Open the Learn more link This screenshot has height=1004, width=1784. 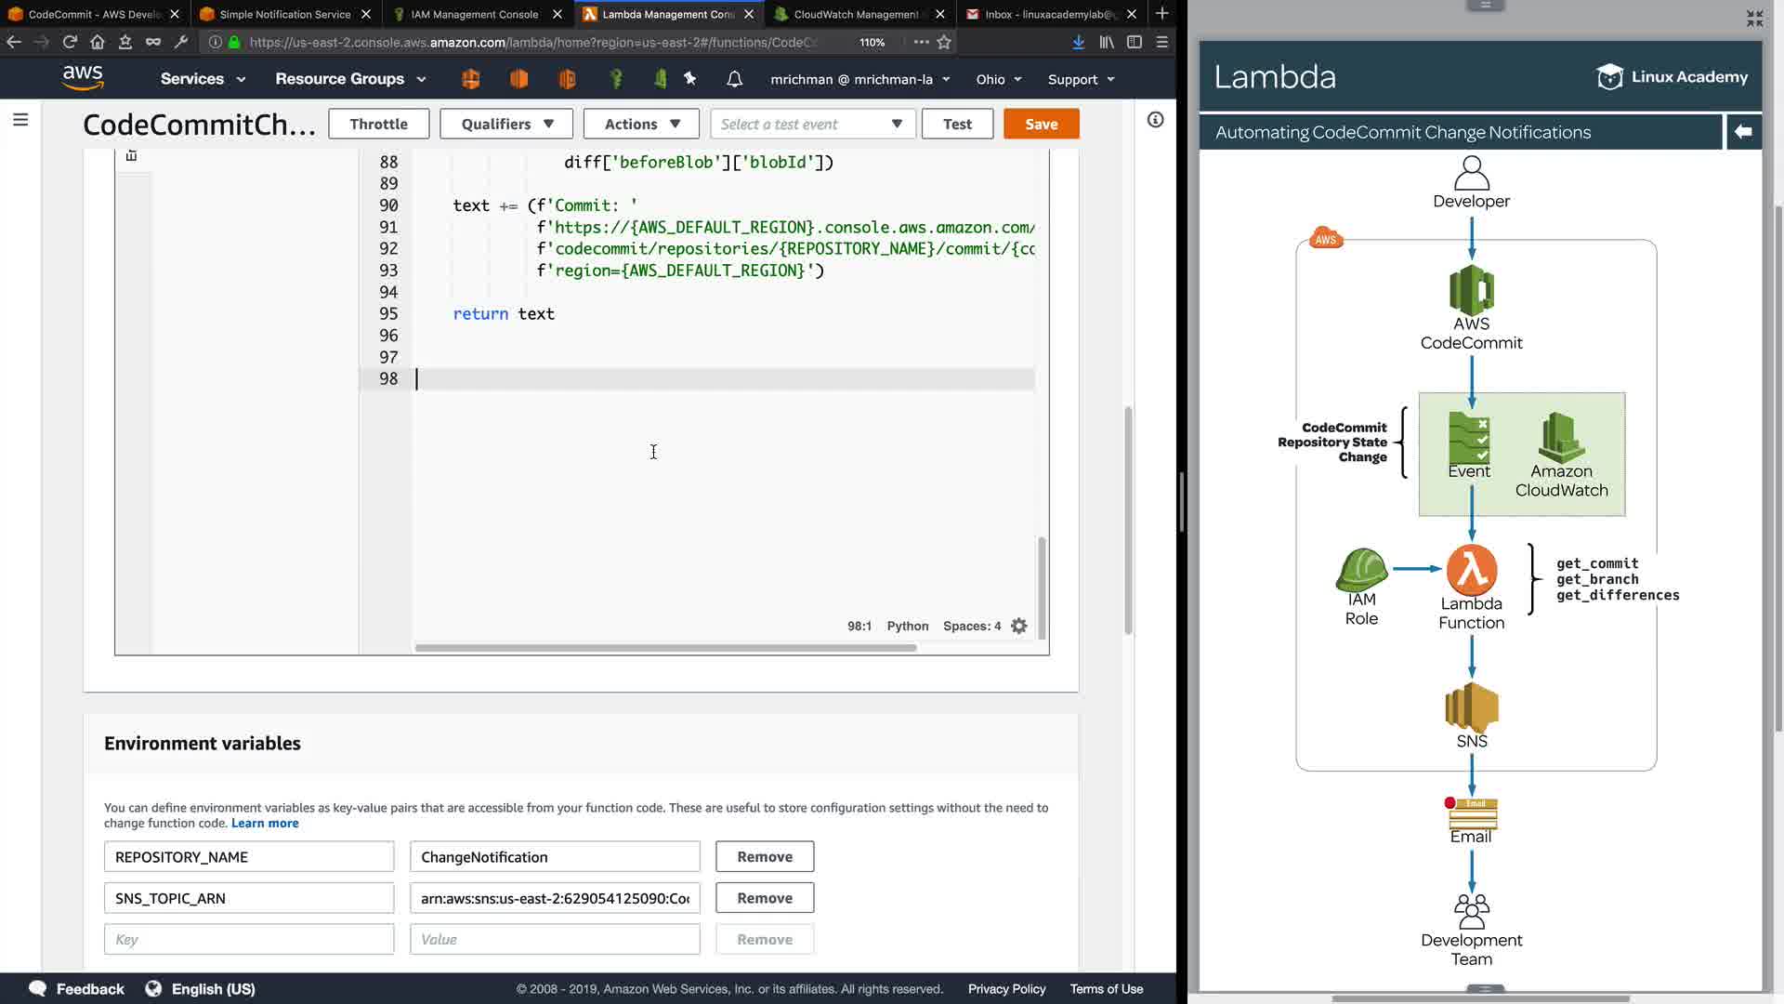pyautogui.click(x=265, y=824)
